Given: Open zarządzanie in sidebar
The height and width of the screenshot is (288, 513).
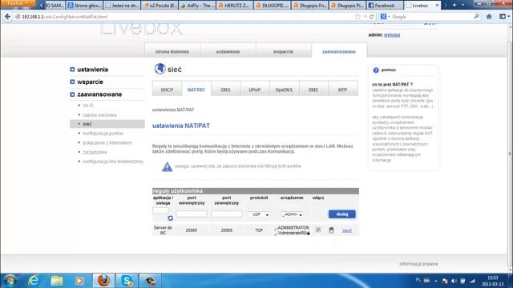Looking at the screenshot, I should [95, 152].
